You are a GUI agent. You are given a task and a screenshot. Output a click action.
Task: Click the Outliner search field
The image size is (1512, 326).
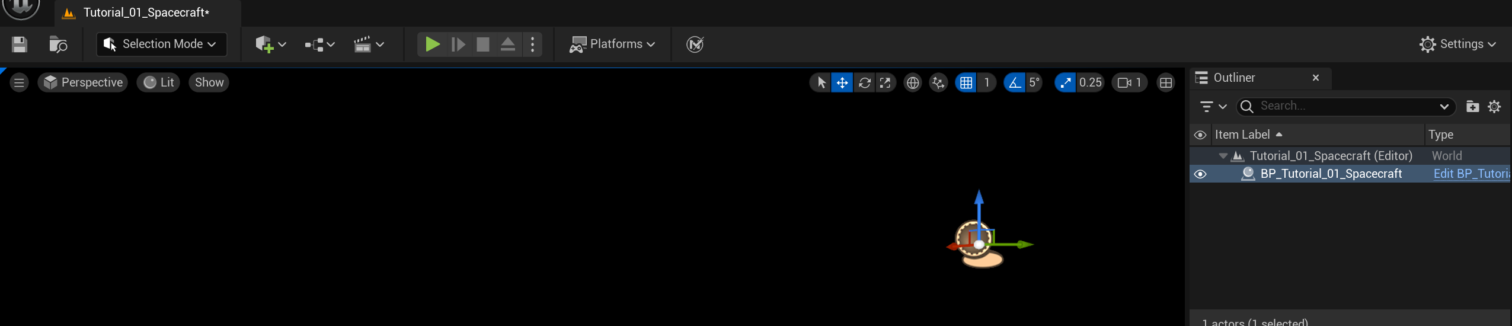pos(1340,106)
